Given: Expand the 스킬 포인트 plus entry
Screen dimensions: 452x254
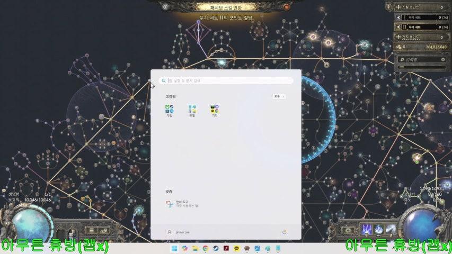Looking at the screenshot, I should pyautogui.click(x=398, y=7).
